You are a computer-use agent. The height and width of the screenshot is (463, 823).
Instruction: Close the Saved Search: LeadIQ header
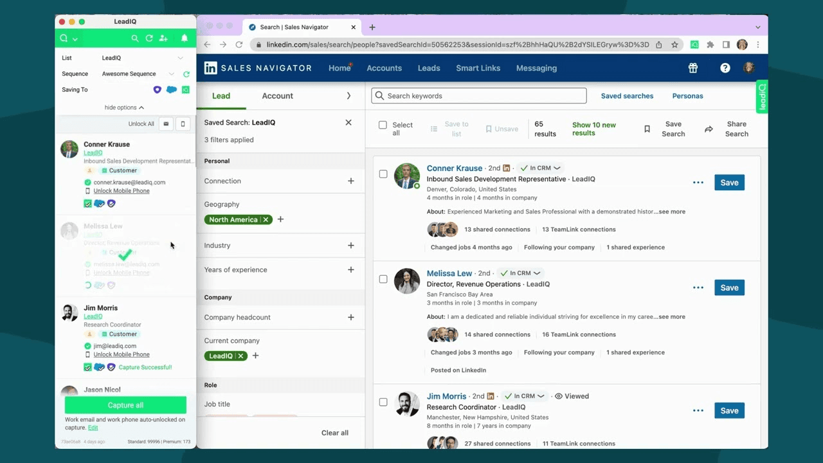(x=348, y=122)
